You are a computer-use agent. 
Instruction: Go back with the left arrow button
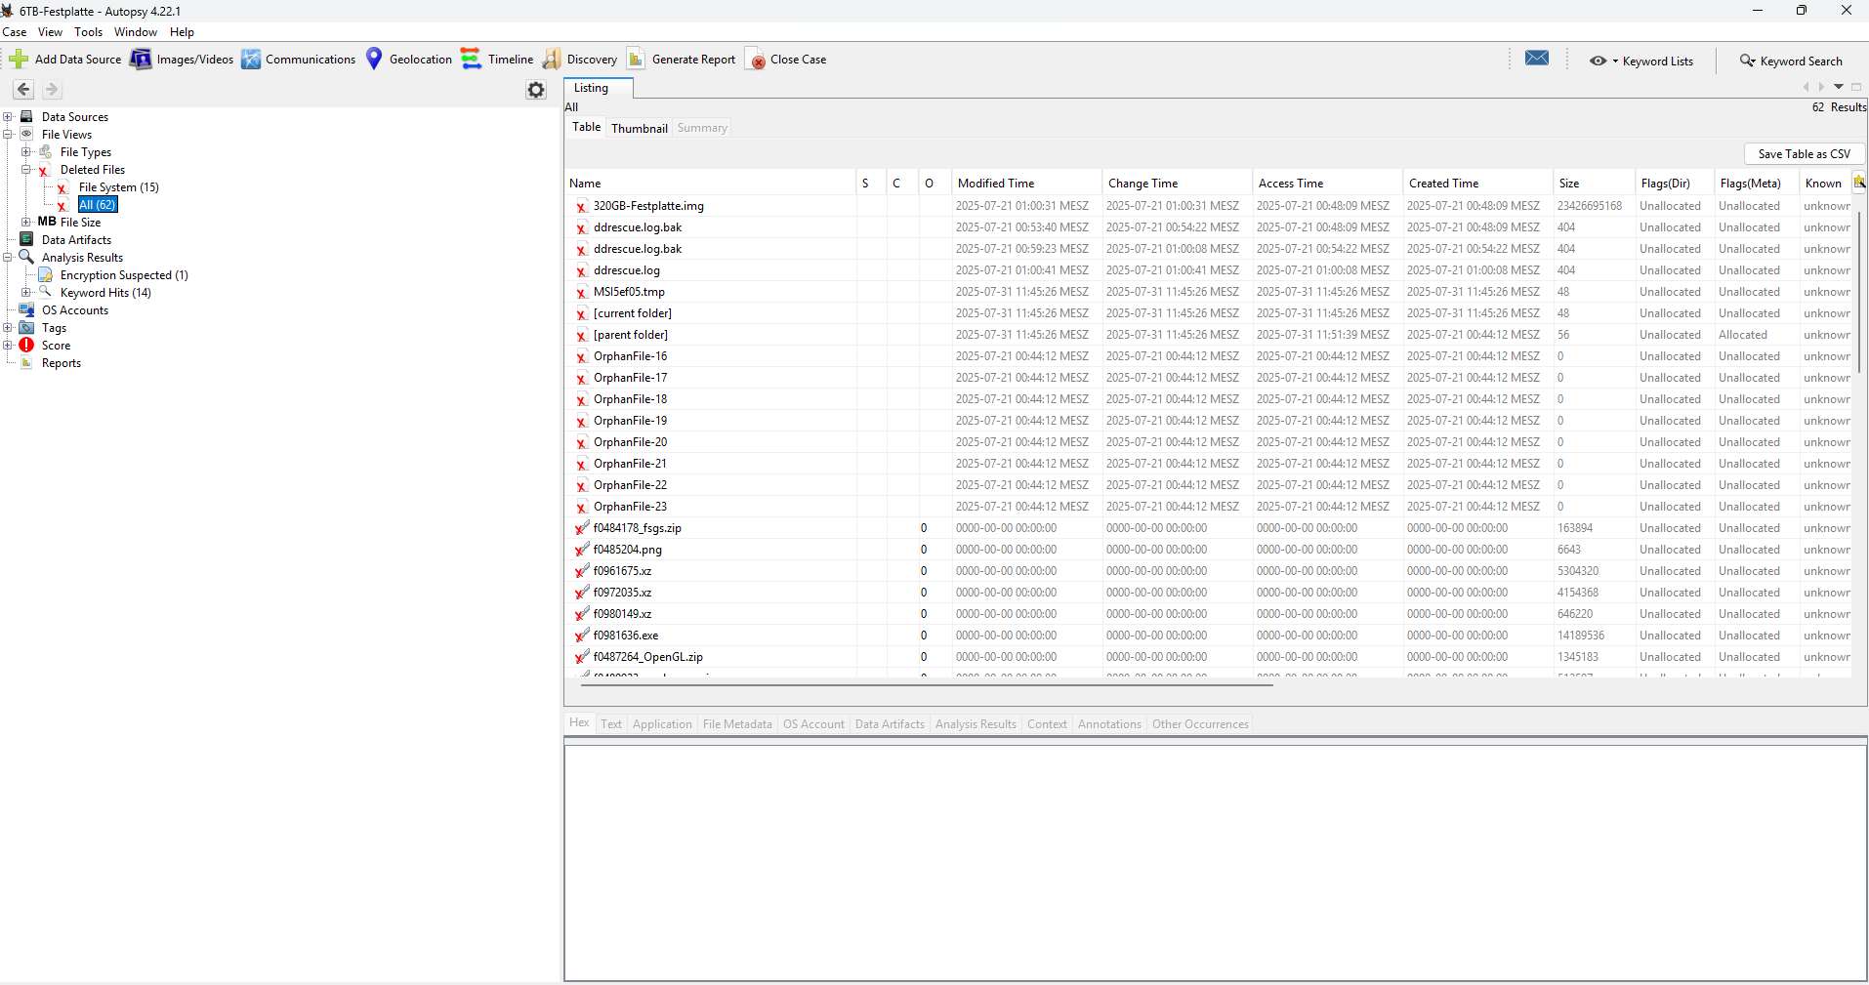(x=23, y=90)
